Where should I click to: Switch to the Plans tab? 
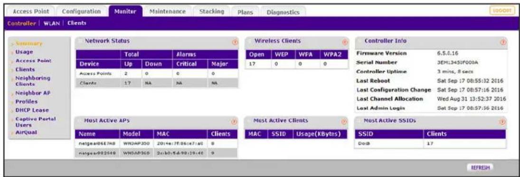246,12
